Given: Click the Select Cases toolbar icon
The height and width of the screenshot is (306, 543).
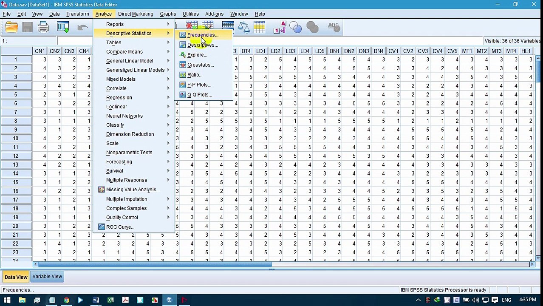Looking at the screenshot, I should click(259, 28).
